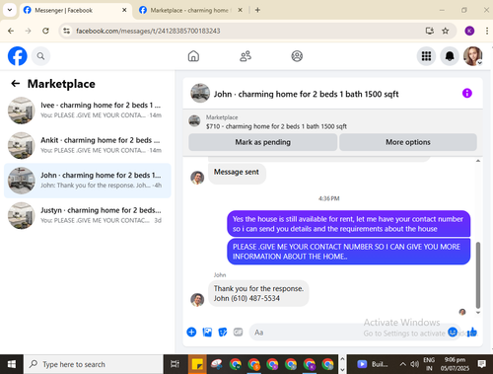Open the Ankit conversation
The image size is (493, 374).
88,145
